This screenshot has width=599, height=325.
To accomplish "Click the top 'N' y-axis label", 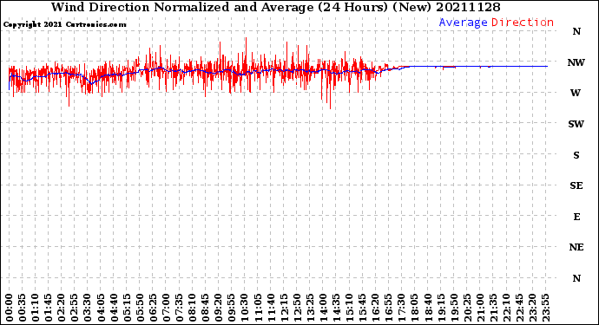I will tap(576, 32).
